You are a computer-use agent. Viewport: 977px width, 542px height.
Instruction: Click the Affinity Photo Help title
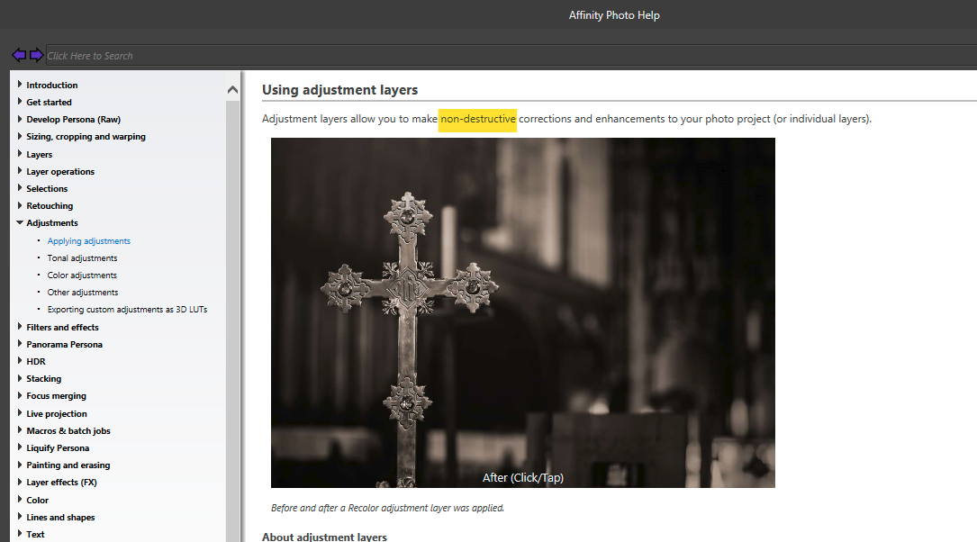(614, 15)
